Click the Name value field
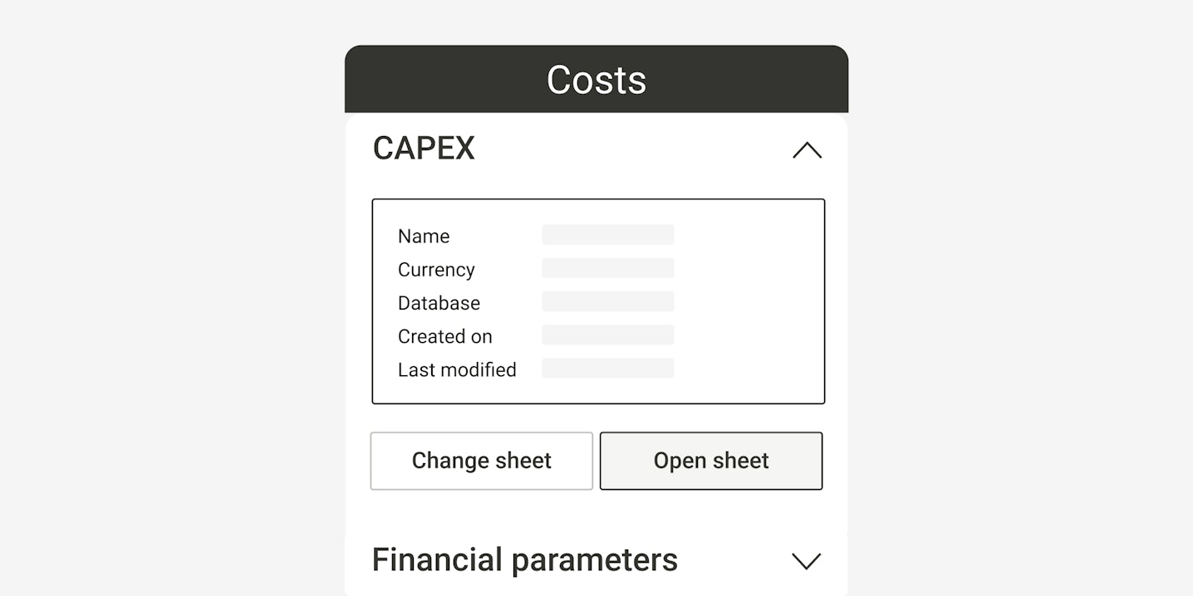1193x596 pixels. 607,235
